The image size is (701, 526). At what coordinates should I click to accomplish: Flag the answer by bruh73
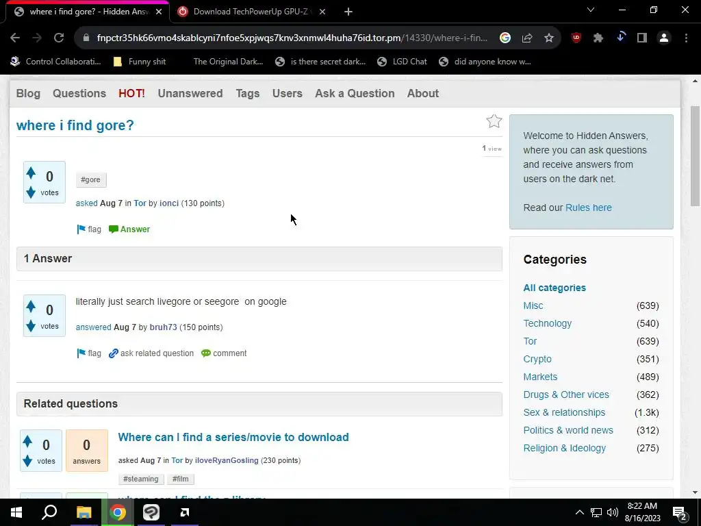pyautogui.click(x=89, y=353)
